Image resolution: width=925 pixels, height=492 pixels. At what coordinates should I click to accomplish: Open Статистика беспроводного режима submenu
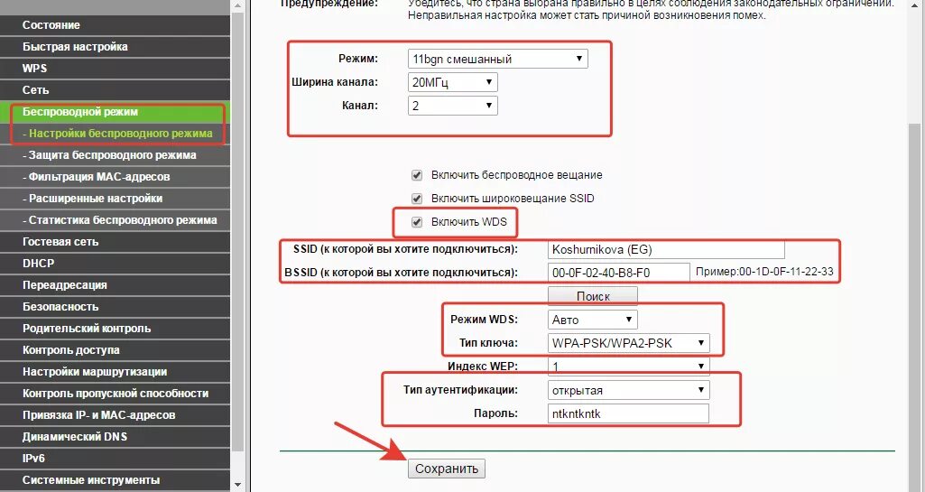click(x=115, y=220)
